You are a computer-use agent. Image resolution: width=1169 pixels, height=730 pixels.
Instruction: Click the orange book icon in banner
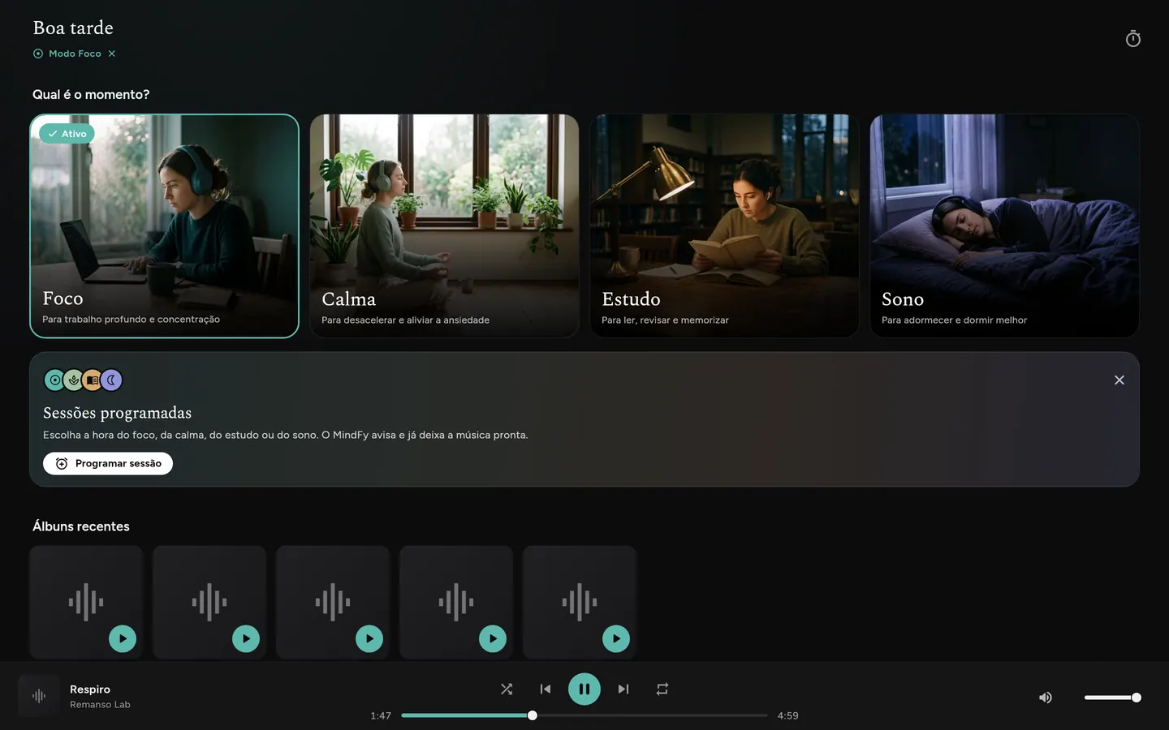coord(93,380)
